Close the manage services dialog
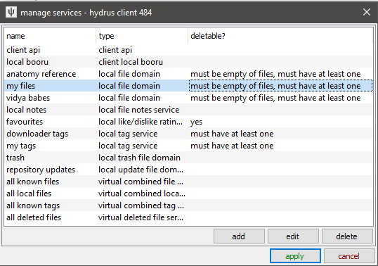Screen dimensions: 378x266 pos(367,12)
